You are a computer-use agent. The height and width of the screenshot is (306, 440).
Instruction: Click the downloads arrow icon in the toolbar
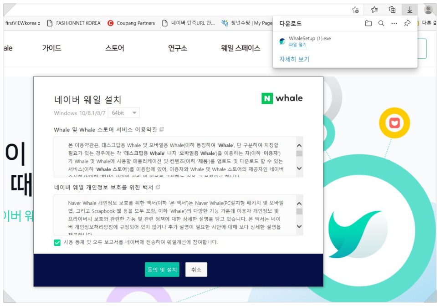coord(409,10)
